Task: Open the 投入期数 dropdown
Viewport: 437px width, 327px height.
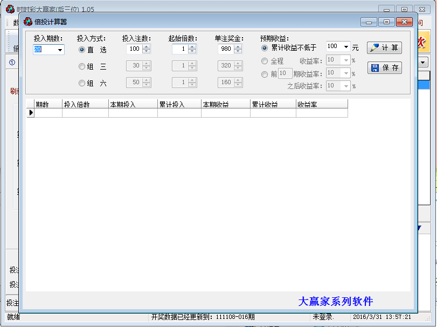Action: (59, 50)
